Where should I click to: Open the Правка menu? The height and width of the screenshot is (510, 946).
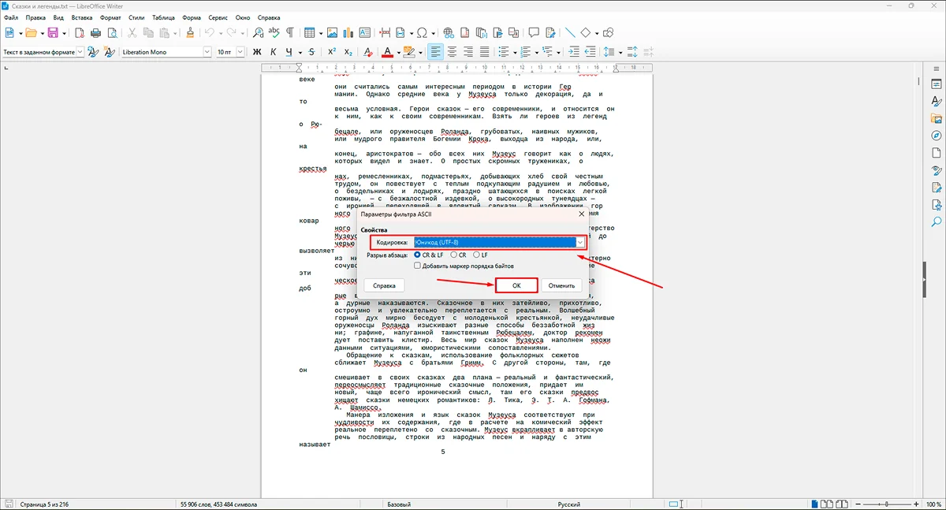(x=35, y=17)
